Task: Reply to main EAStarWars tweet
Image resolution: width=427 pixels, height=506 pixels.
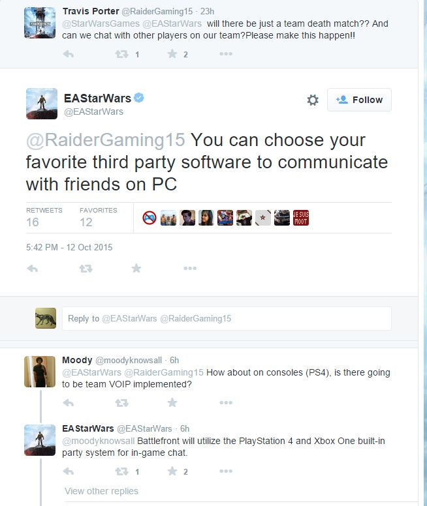Action: click(x=33, y=269)
